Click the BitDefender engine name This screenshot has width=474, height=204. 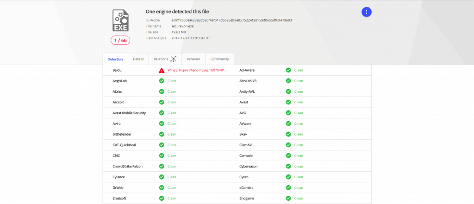click(x=122, y=134)
